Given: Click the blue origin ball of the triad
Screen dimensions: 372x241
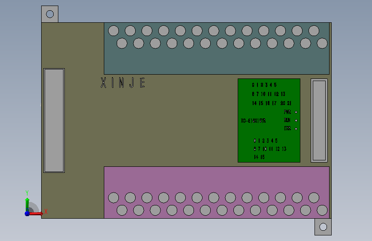Looking at the screenshot, I should point(27,214).
